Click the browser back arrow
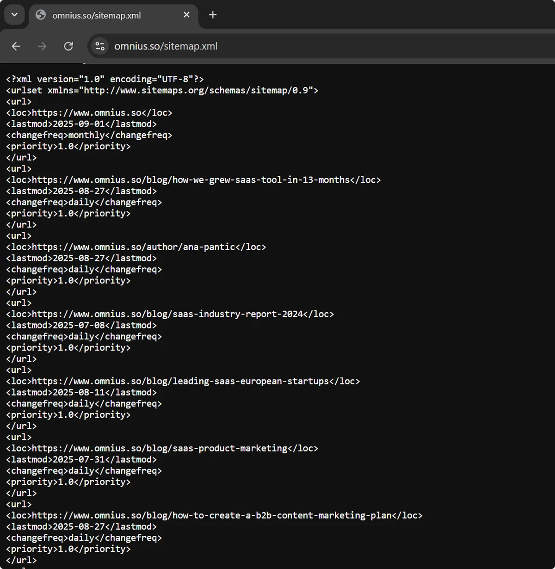 click(x=16, y=46)
